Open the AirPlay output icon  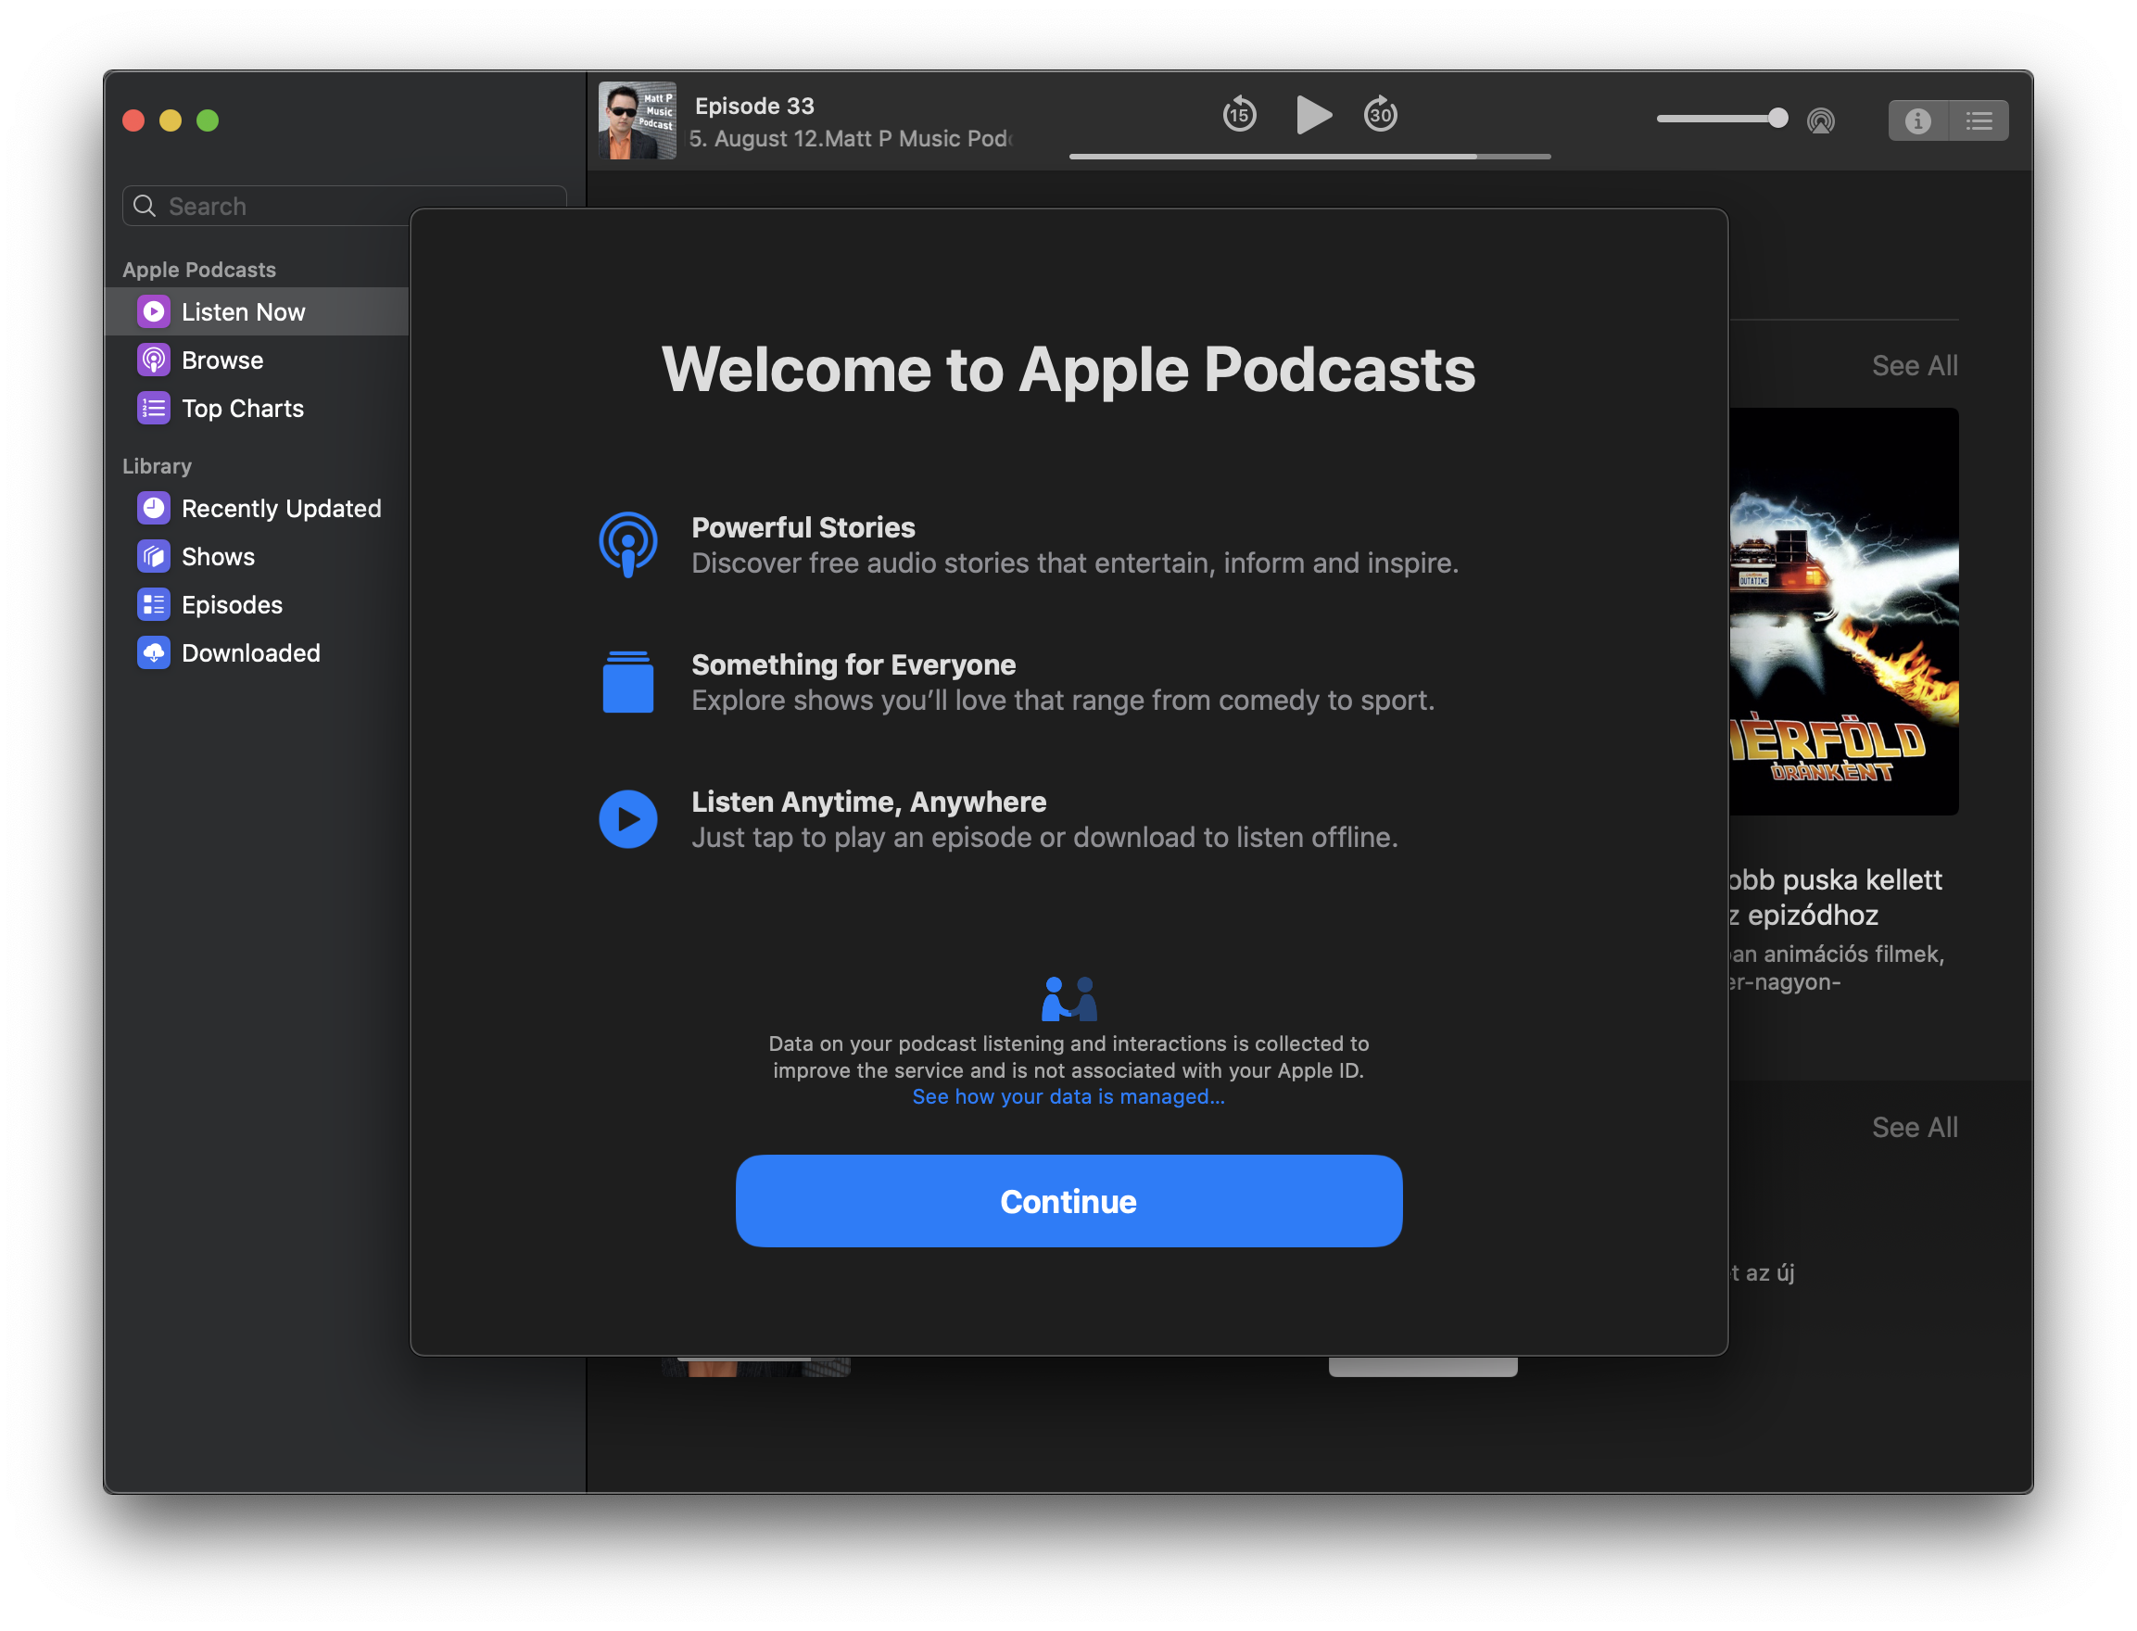1820,120
